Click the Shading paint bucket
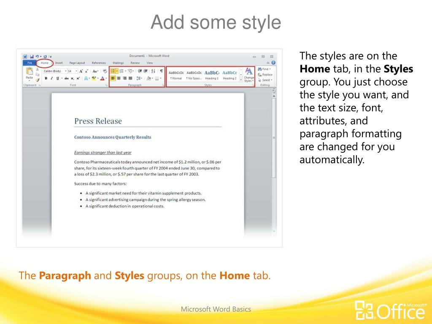Viewport: 432px width, 324px height. pos(149,78)
